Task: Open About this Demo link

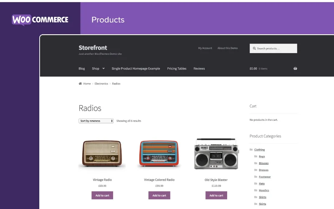Action: 228,48
